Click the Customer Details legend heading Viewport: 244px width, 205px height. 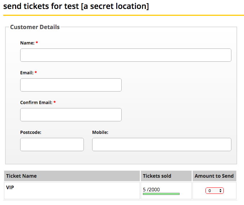(x=35, y=27)
